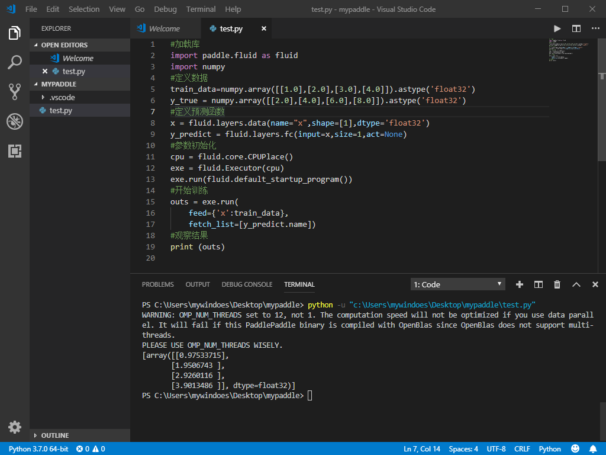The image size is (606, 455).
Task: Change file encoding UTF-8
Action: [496, 449]
